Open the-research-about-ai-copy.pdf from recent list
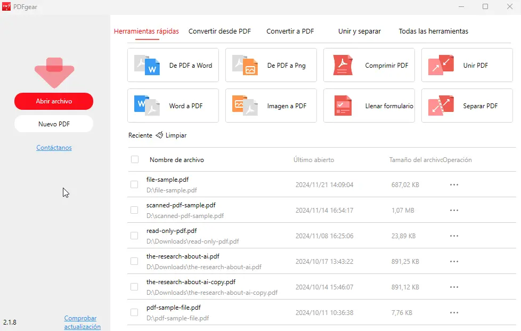 tap(191, 282)
